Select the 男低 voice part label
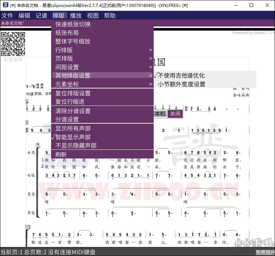275x256 pixels. pyautogui.click(x=31, y=213)
